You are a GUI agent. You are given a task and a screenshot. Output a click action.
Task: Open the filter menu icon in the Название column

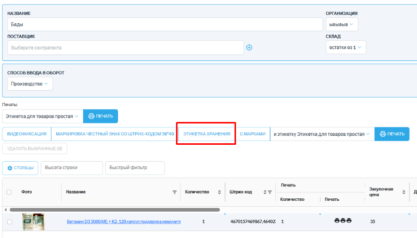pyautogui.click(x=174, y=192)
